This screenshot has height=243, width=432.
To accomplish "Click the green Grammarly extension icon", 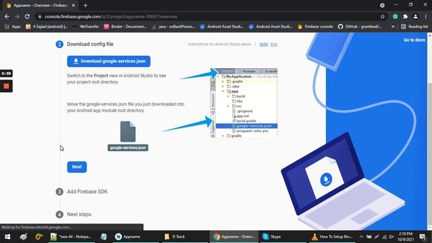I will (396, 16).
